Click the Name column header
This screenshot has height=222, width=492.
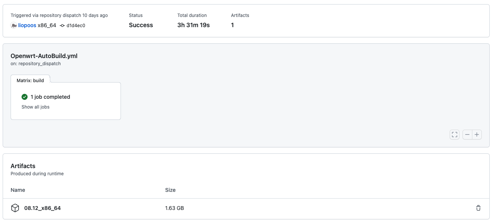[x=18, y=190]
